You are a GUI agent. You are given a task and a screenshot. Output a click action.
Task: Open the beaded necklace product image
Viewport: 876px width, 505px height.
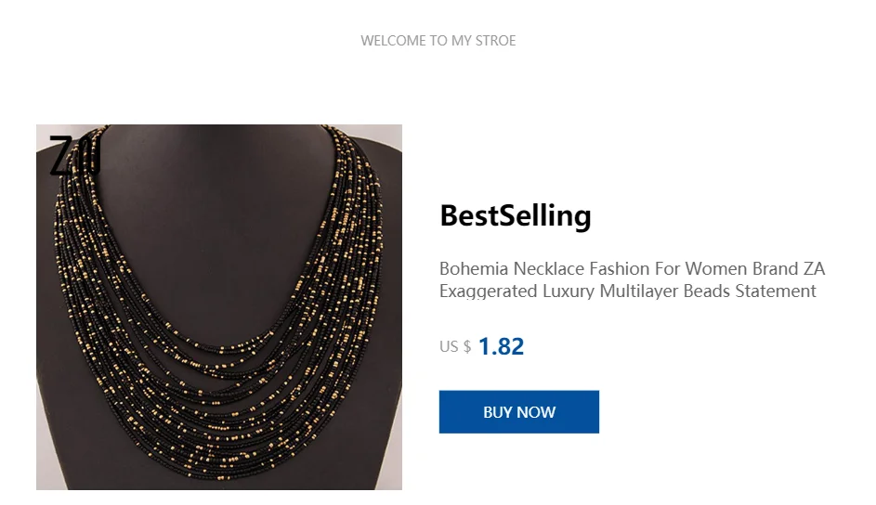pyautogui.click(x=219, y=307)
